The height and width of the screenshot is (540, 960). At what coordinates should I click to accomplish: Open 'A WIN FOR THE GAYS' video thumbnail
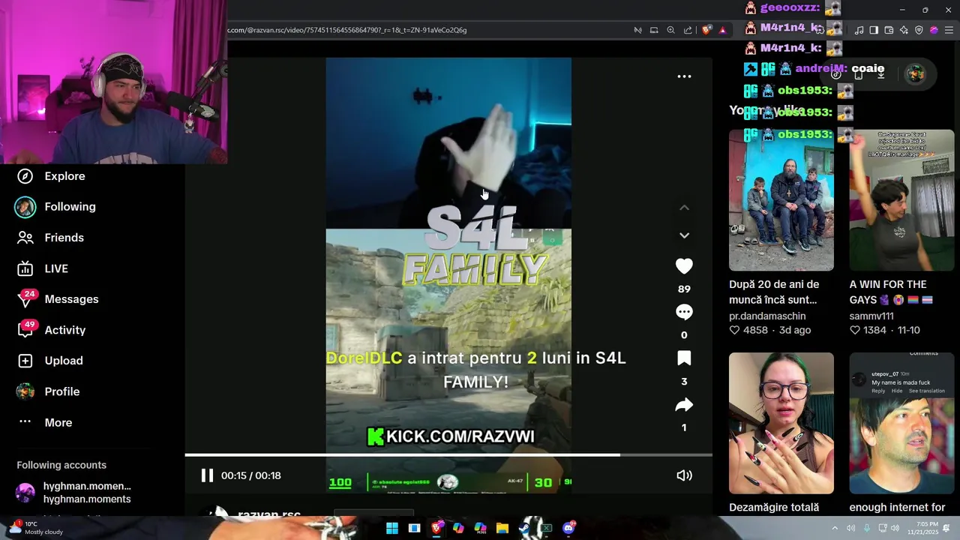click(901, 200)
